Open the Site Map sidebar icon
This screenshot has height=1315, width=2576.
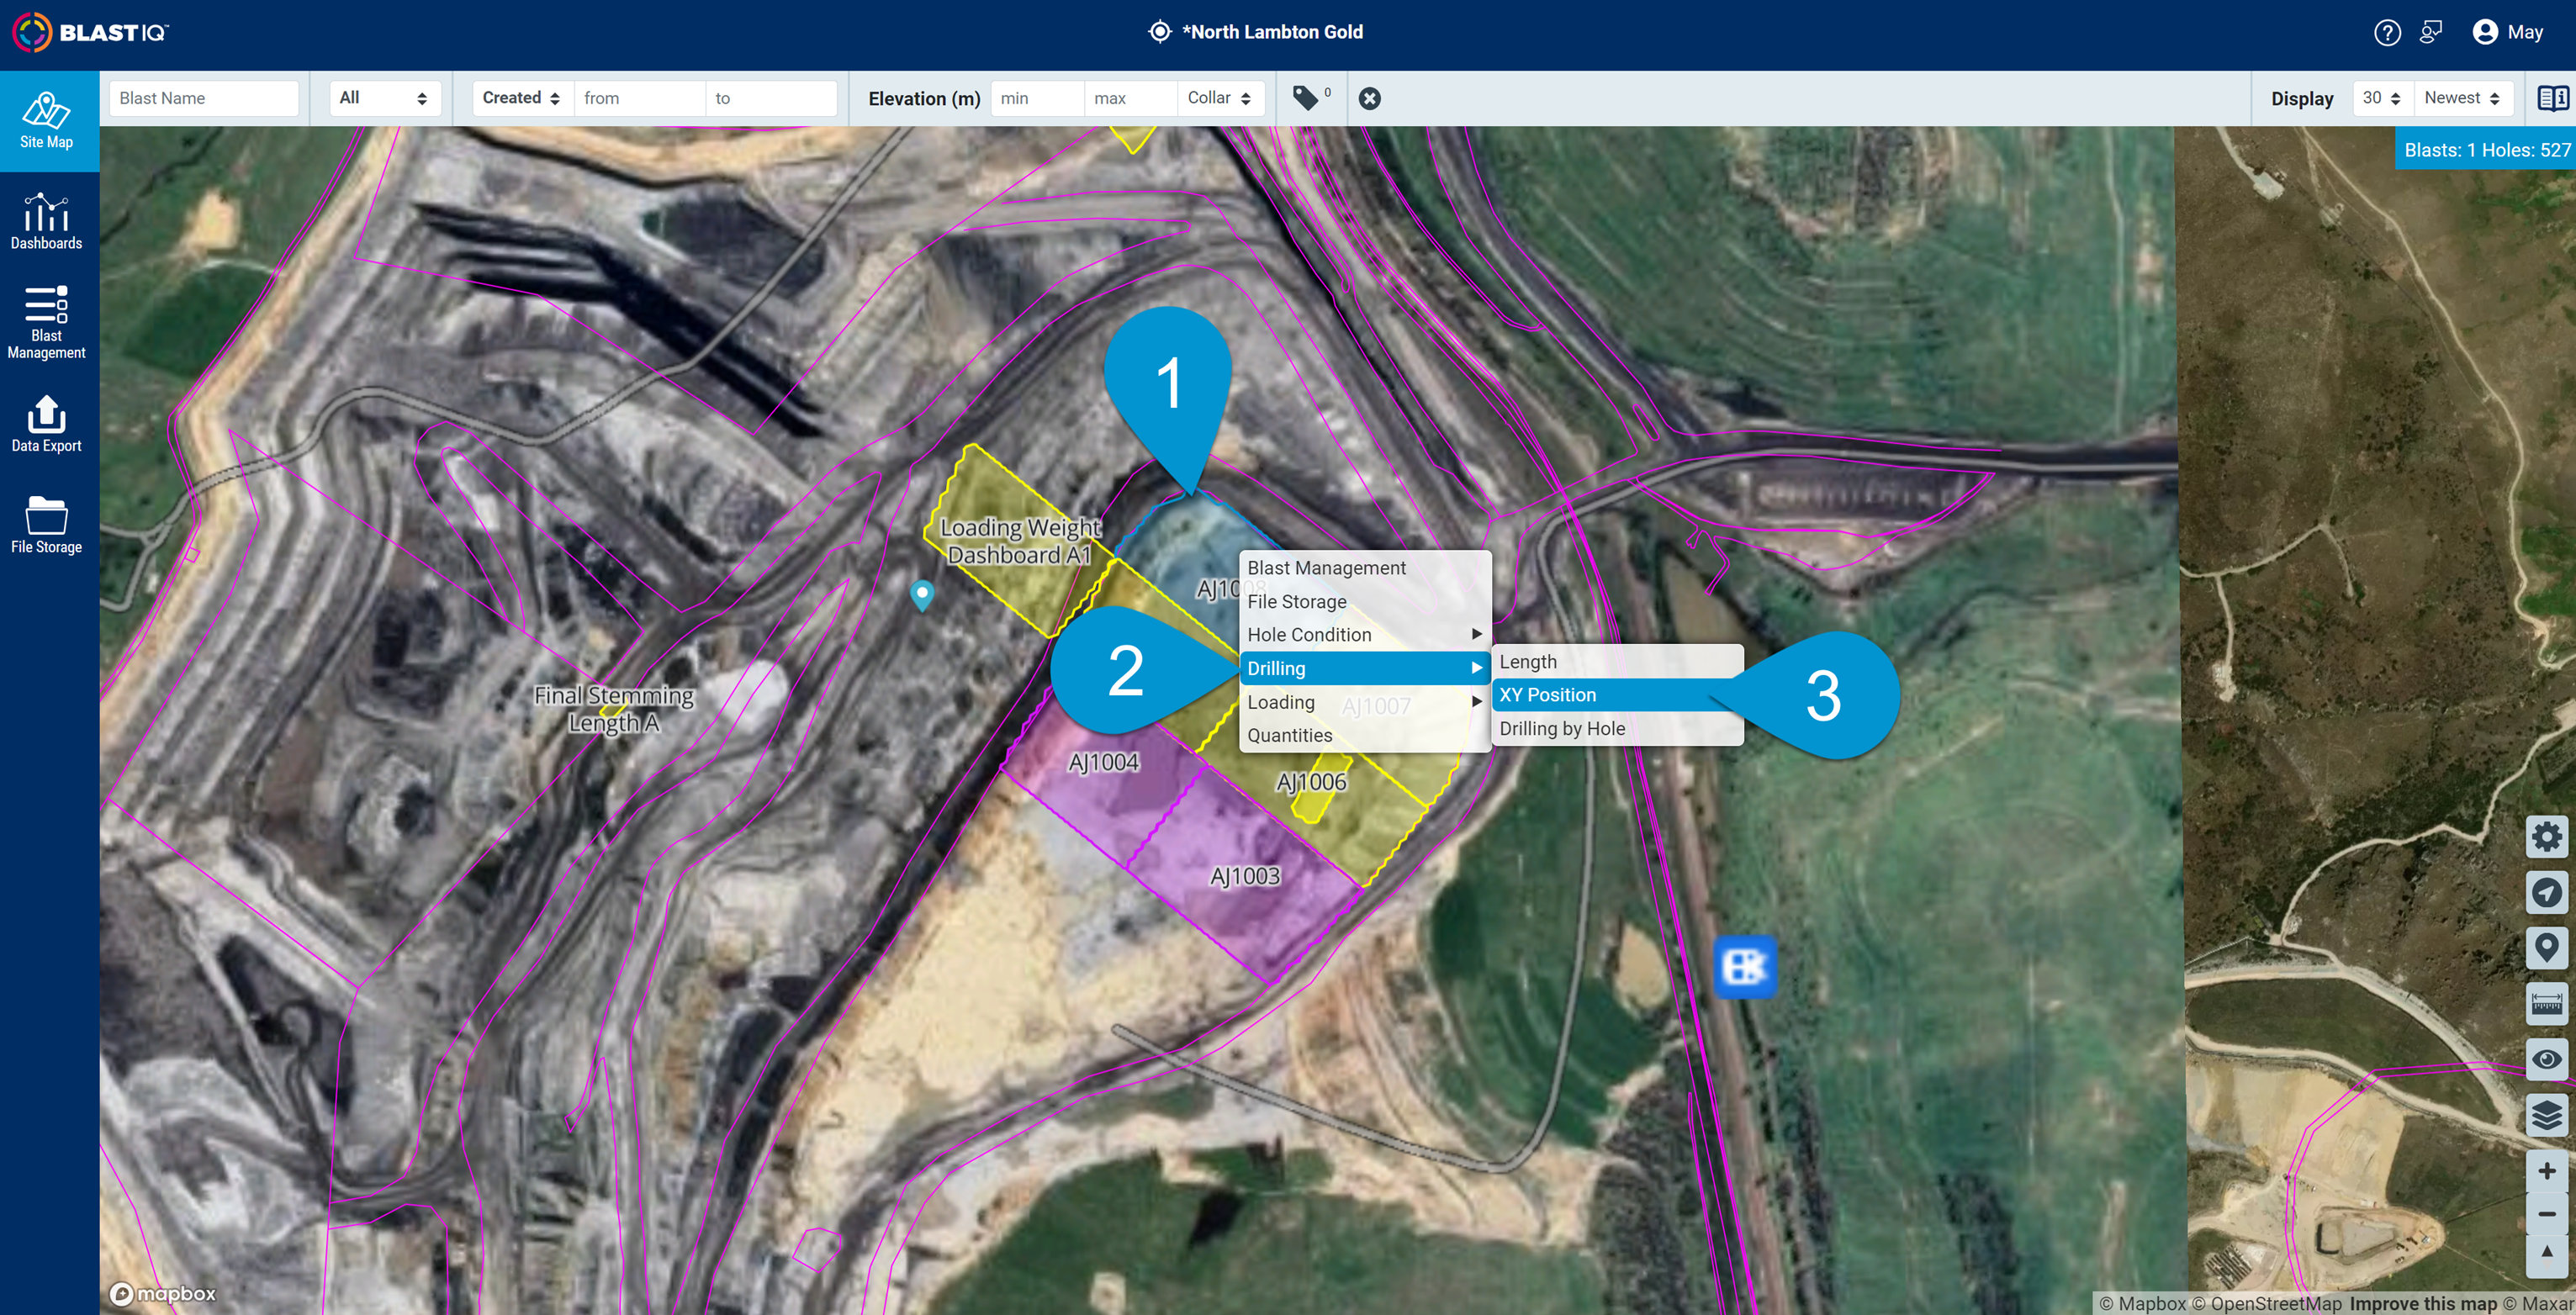coord(47,121)
